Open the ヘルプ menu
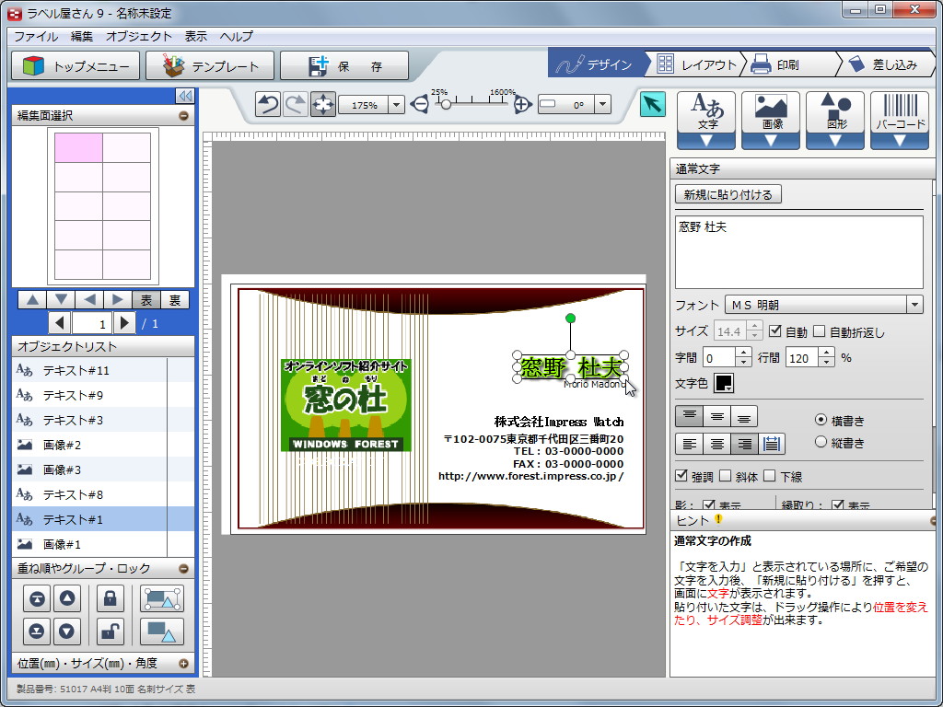This screenshot has height=707, width=943. [x=237, y=36]
